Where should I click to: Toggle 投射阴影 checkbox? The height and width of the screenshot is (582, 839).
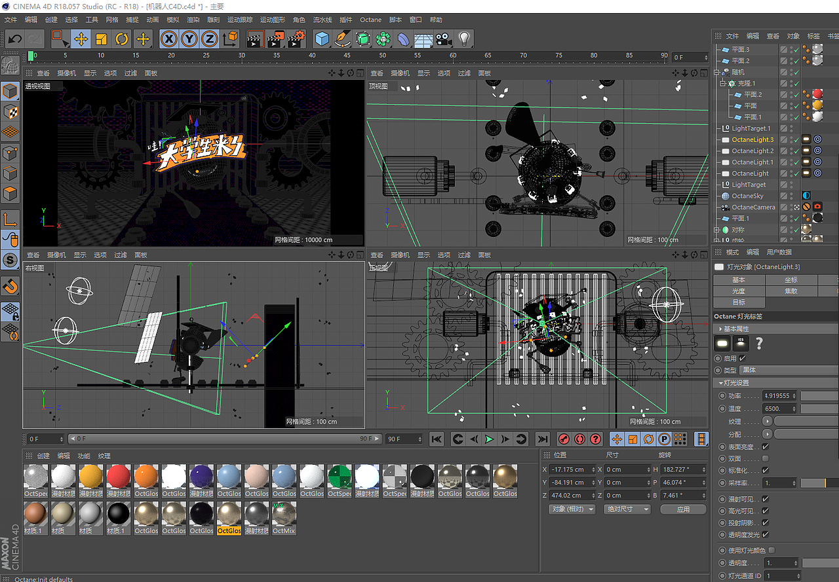pos(766,522)
